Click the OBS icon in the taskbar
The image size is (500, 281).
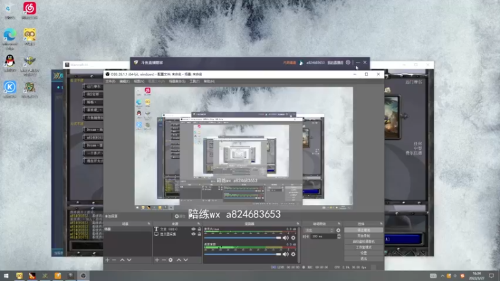coord(83,276)
